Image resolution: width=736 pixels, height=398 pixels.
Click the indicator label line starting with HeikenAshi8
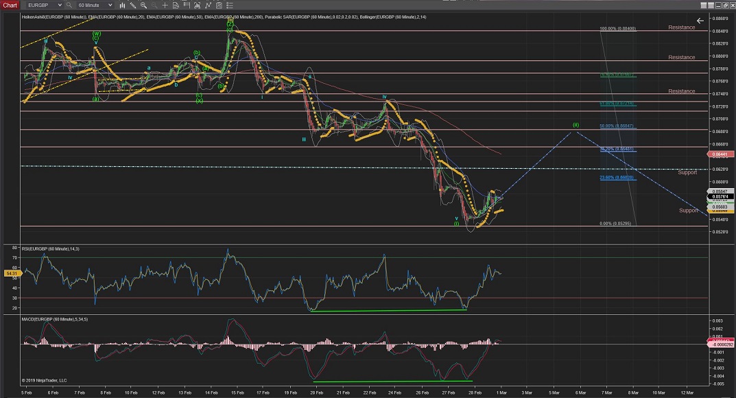click(224, 17)
